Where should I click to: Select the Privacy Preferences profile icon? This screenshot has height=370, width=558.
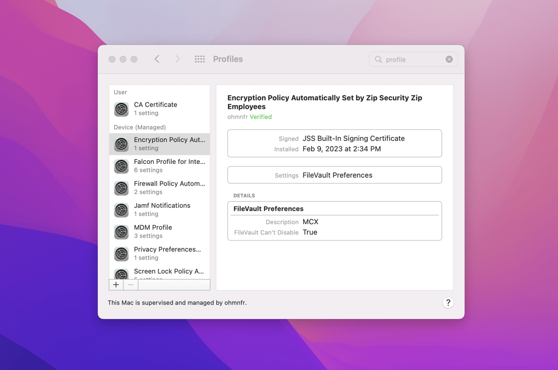(121, 253)
